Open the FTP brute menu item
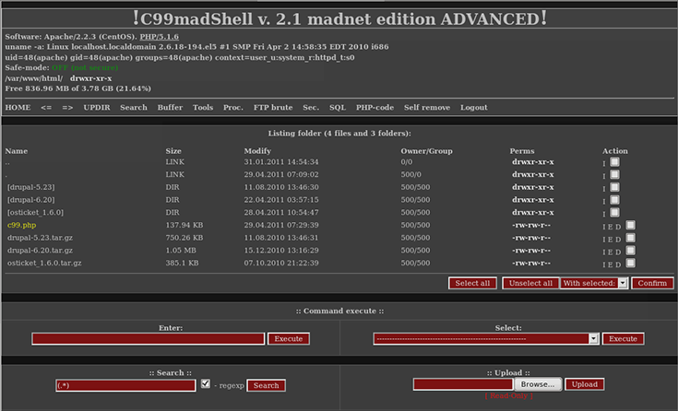Viewport: 678px width, 411px height. (x=273, y=107)
